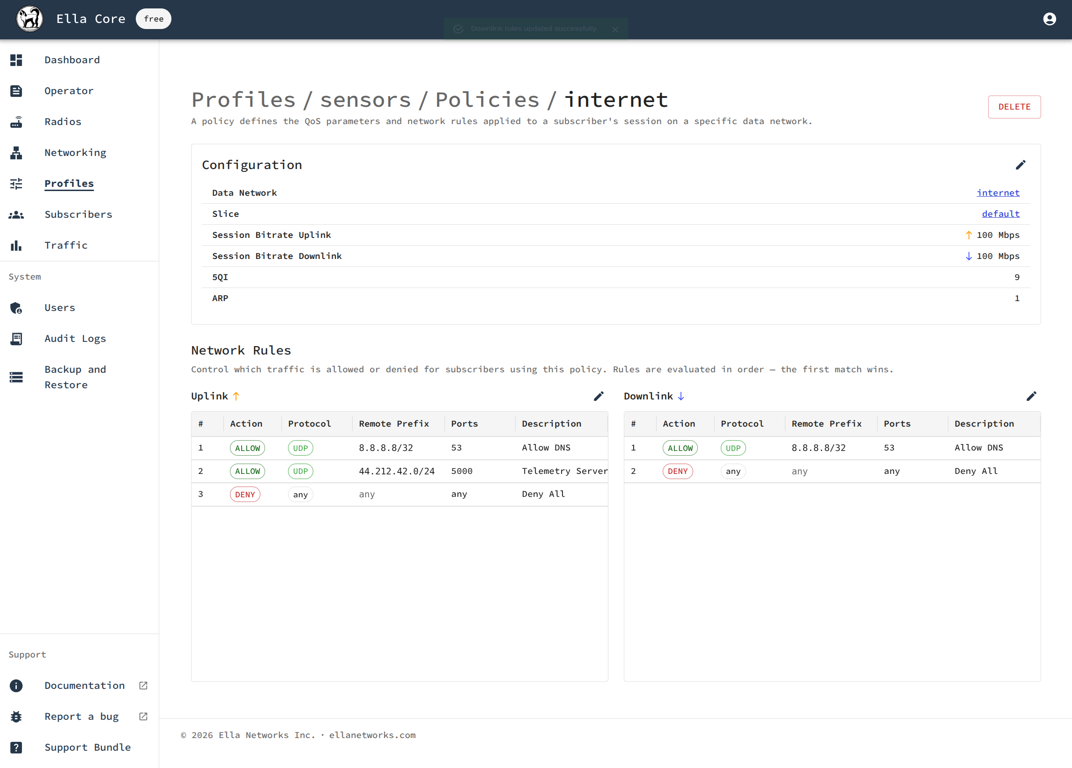Click Downlink 8.8.8.8/32 prefix
The width and height of the screenshot is (1072, 768).
tap(819, 448)
